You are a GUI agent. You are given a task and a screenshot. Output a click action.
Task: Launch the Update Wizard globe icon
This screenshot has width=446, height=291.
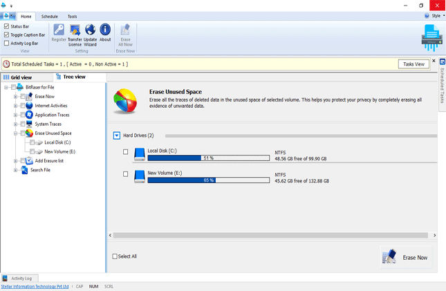coord(90,30)
